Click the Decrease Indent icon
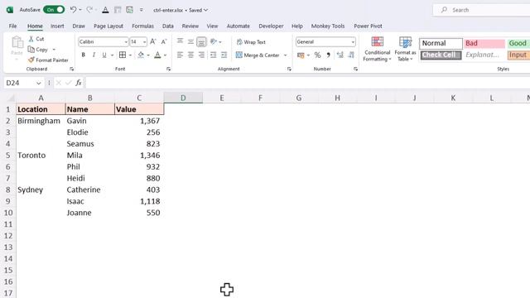 tap(214, 55)
